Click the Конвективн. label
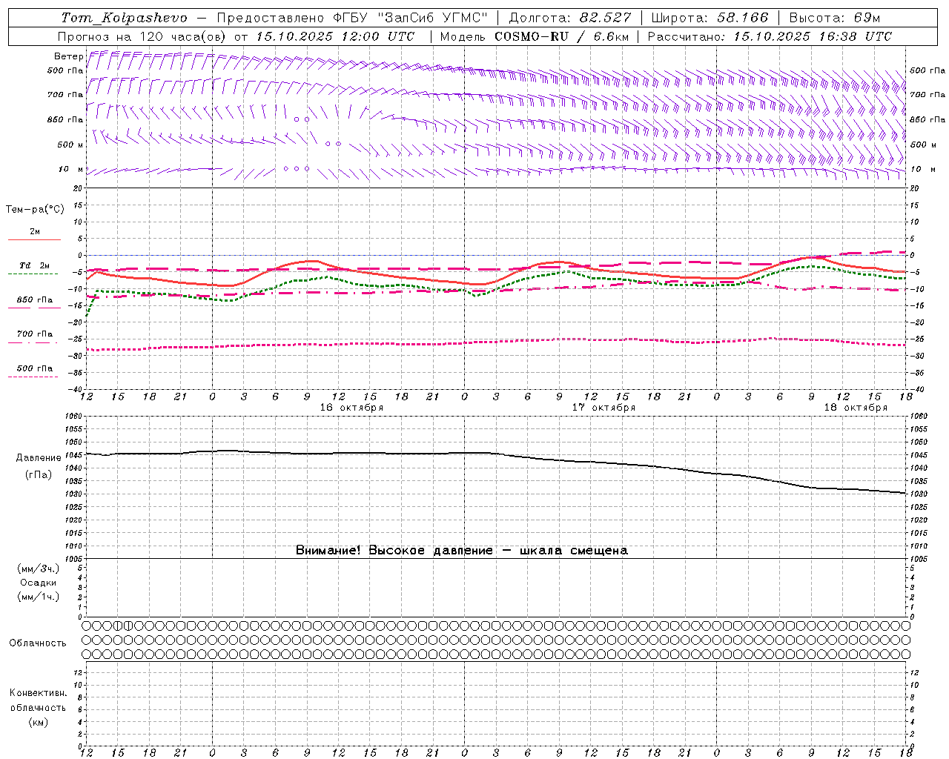Screen dimensions: 949x759 click(38, 693)
